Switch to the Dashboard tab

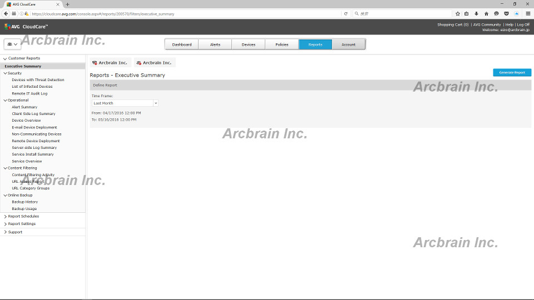(182, 44)
